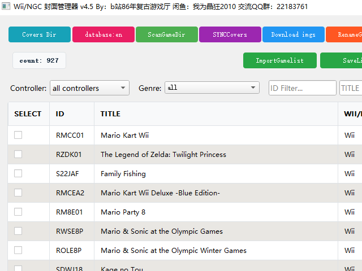This screenshot has height=271, width=362.
Task: Sort by the ID column header
Action: click(60, 113)
